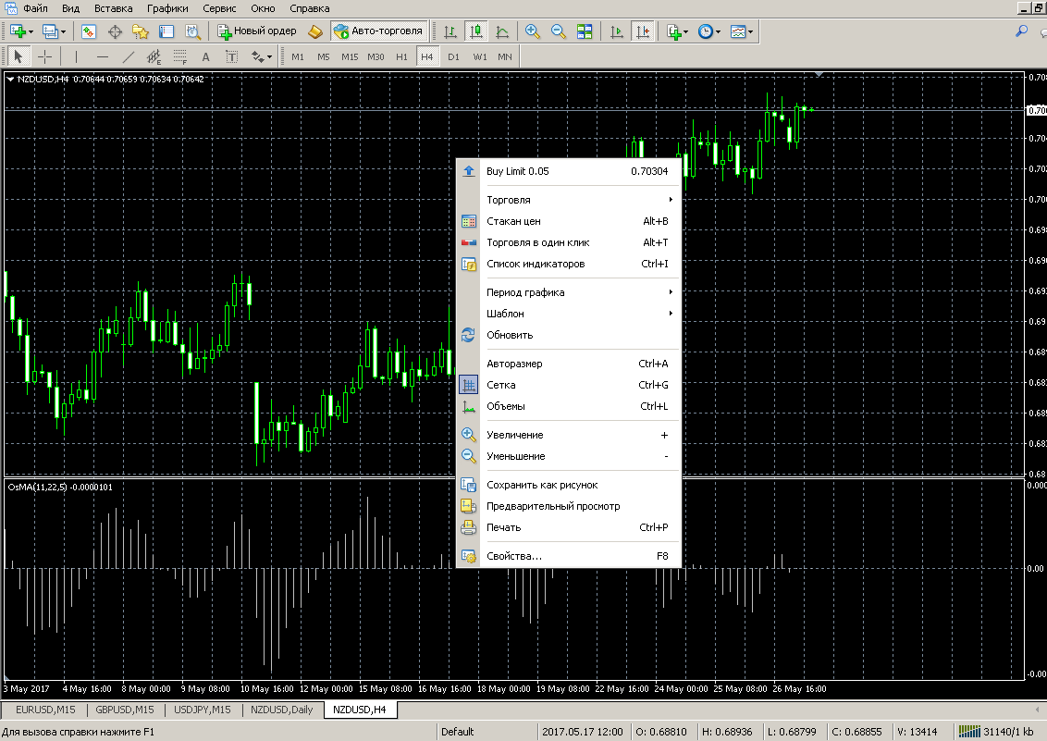Toggle chart auto scroll icon
Image resolution: width=1047 pixels, height=741 pixels.
pos(616,31)
